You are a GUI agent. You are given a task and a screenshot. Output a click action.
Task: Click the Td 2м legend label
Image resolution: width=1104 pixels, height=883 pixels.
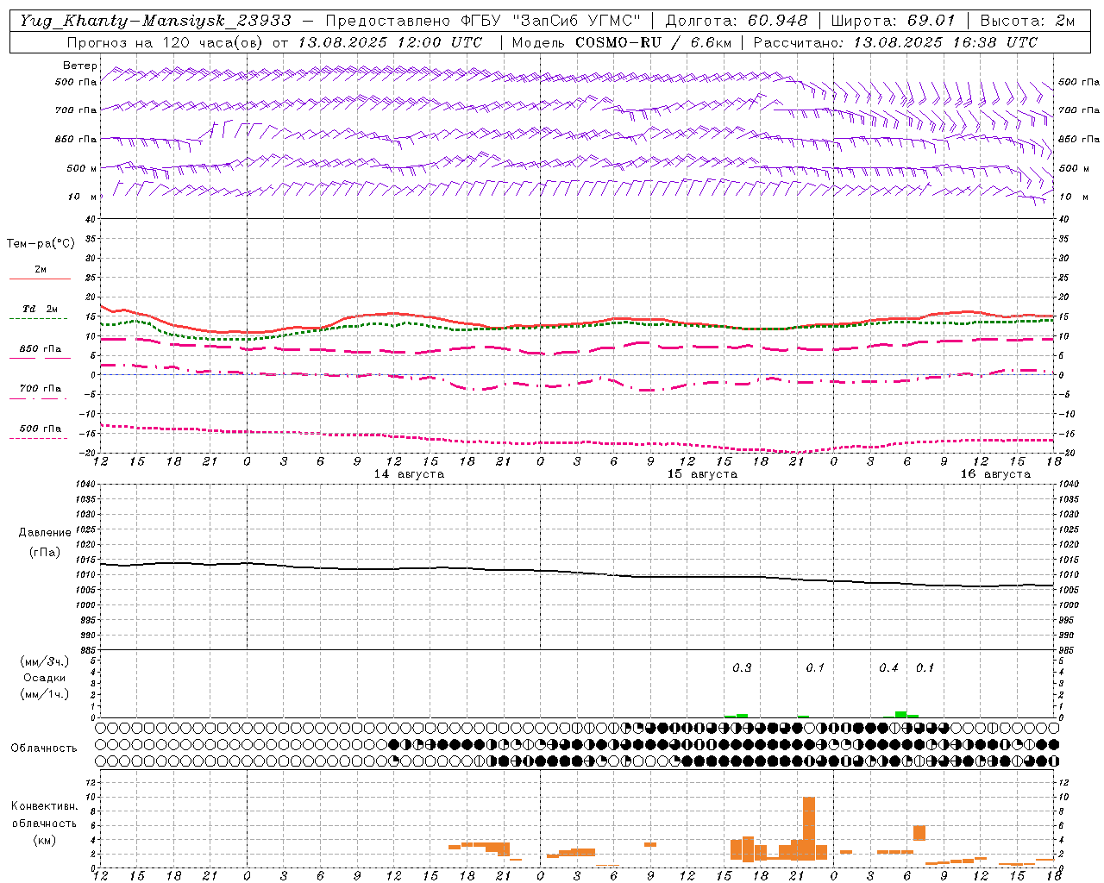(x=40, y=309)
